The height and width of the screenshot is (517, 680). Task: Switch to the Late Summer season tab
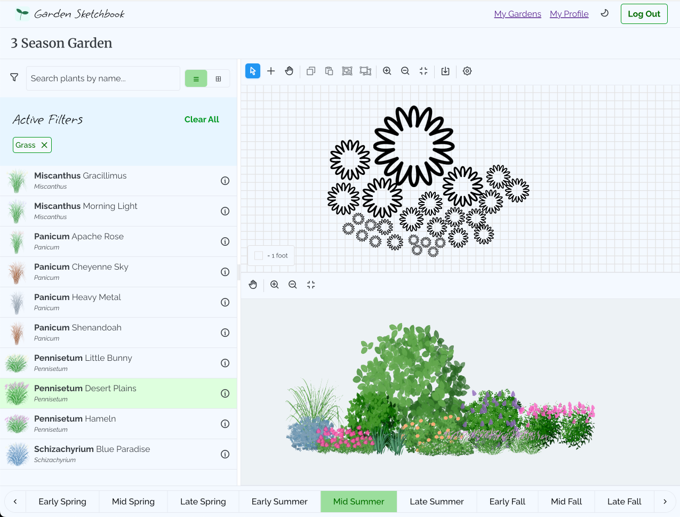437,502
